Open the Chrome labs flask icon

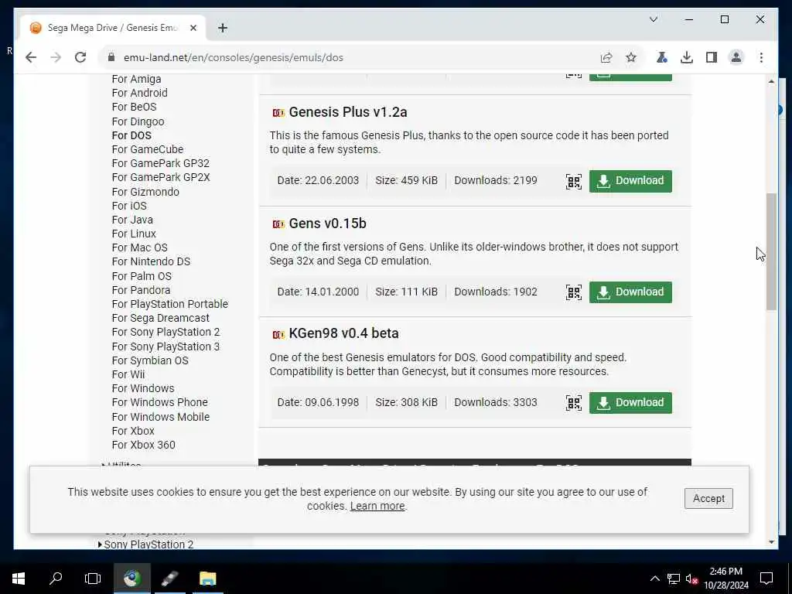point(662,57)
